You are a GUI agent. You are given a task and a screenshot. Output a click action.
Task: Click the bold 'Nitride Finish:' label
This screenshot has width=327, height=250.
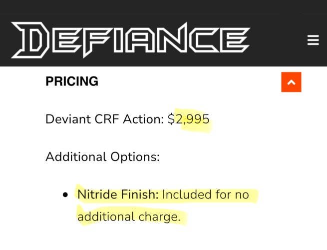tap(117, 194)
